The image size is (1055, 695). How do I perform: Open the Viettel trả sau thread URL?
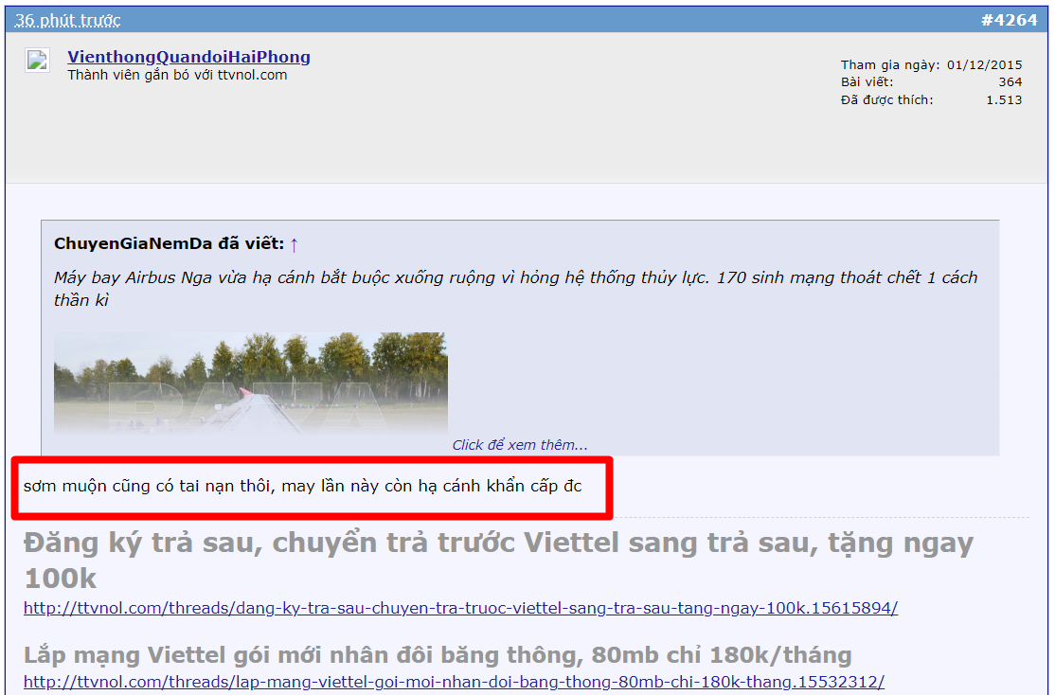pos(460,608)
